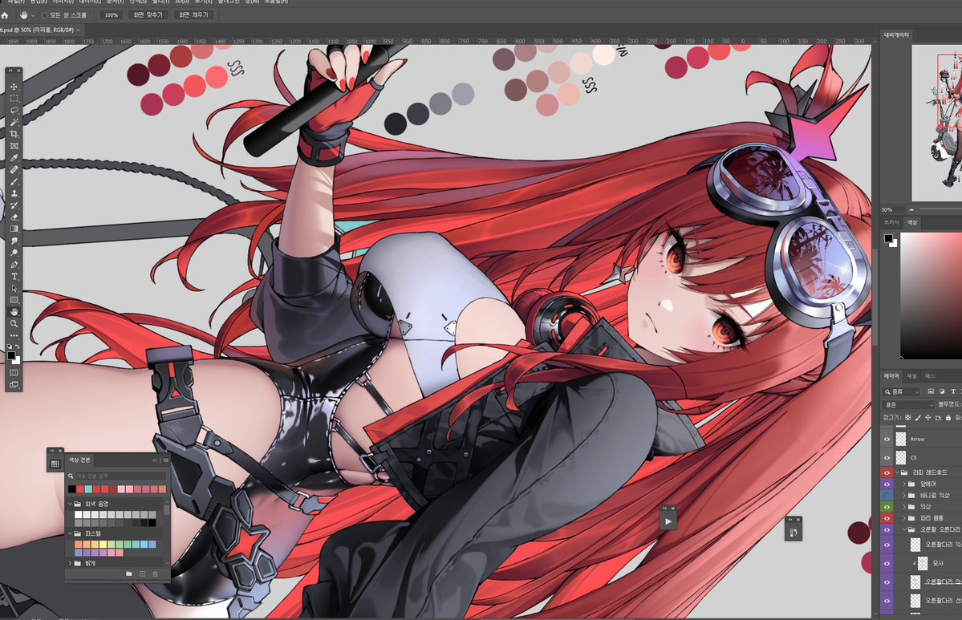Image resolution: width=962 pixels, height=620 pixels.
Task: Switch to the 레이어 layers tab
Action: click(891, 376)
